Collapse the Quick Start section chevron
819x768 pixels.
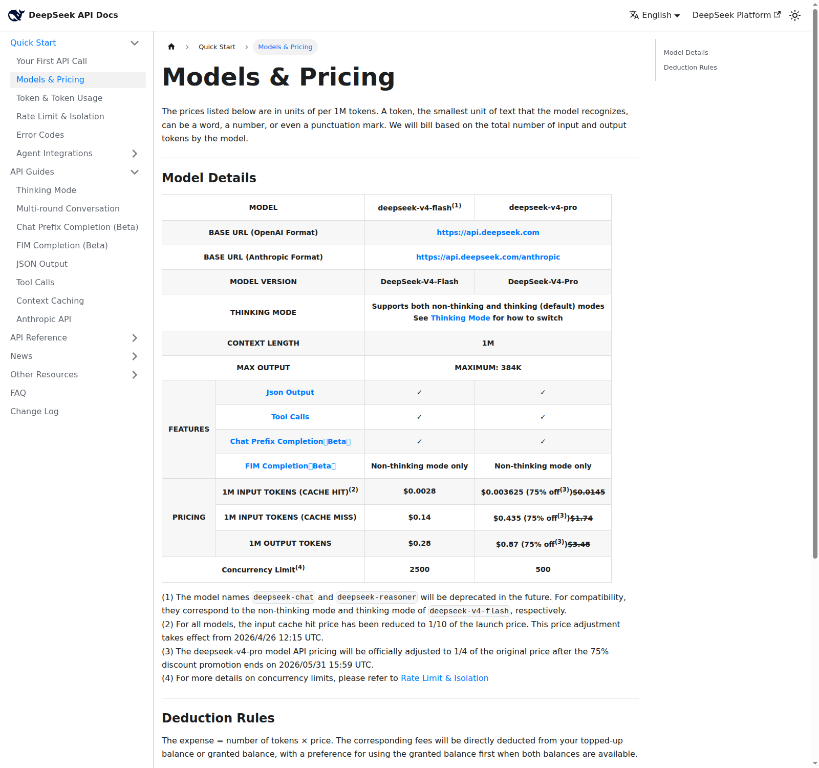tap(135, 43)
